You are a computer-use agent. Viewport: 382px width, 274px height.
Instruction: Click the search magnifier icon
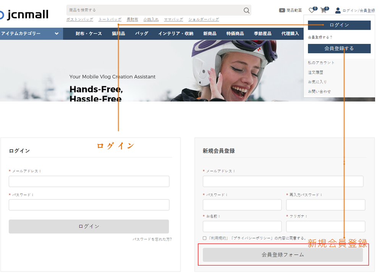coord(246,10)
